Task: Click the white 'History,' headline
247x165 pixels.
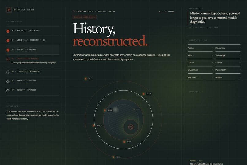Action: 94,29
